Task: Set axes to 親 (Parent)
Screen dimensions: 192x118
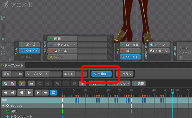Action: tap(130, 51)
